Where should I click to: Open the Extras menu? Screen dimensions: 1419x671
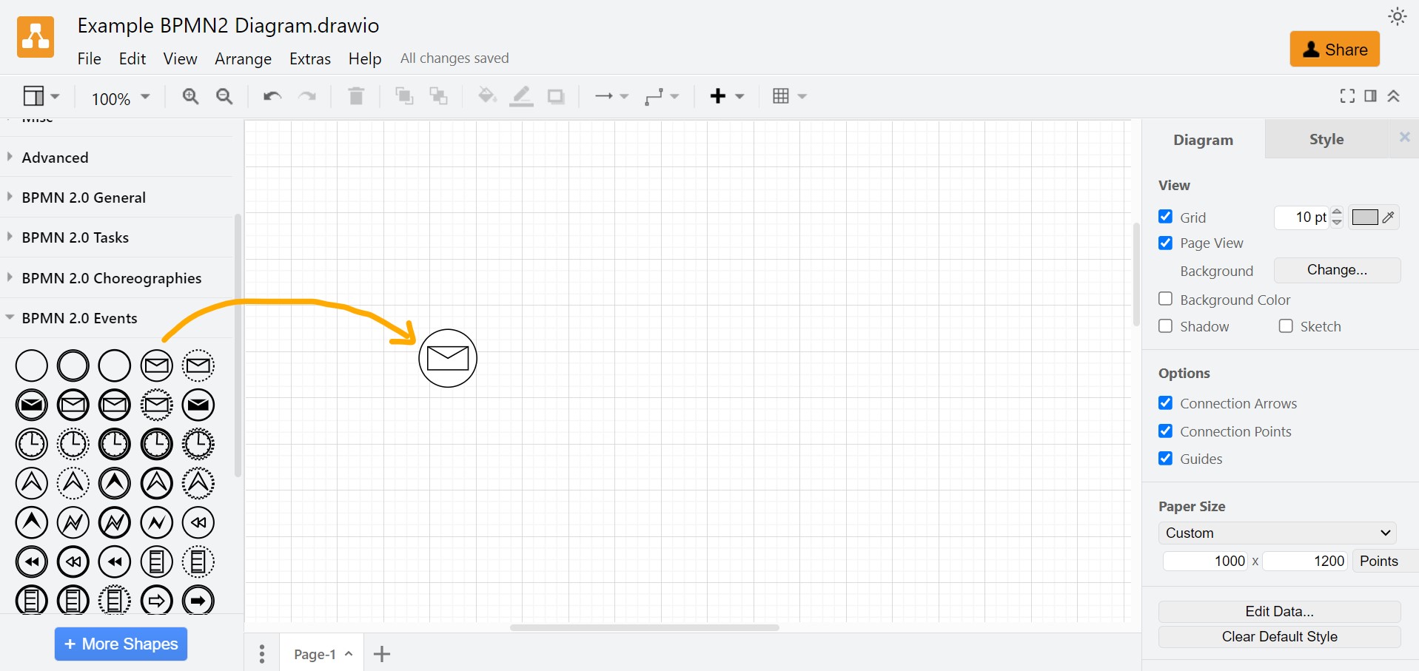[309, 58]
